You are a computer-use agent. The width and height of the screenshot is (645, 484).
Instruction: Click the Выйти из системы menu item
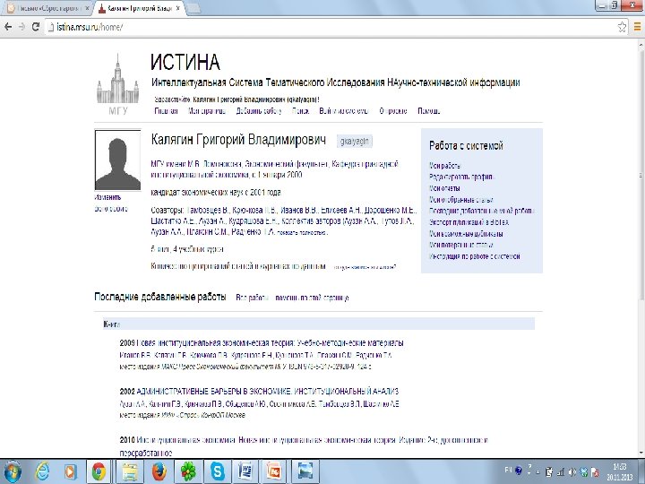pyautogui.click(x=343, y=111)
